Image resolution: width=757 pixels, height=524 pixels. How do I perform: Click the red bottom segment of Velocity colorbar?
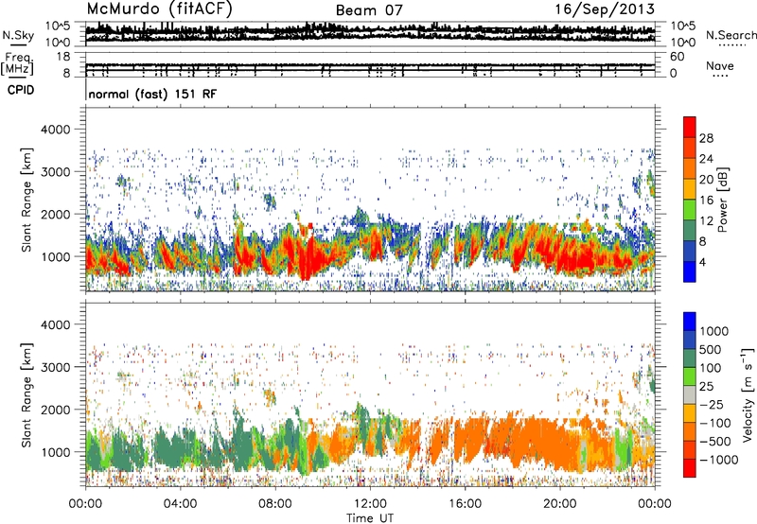coord(690,468)
